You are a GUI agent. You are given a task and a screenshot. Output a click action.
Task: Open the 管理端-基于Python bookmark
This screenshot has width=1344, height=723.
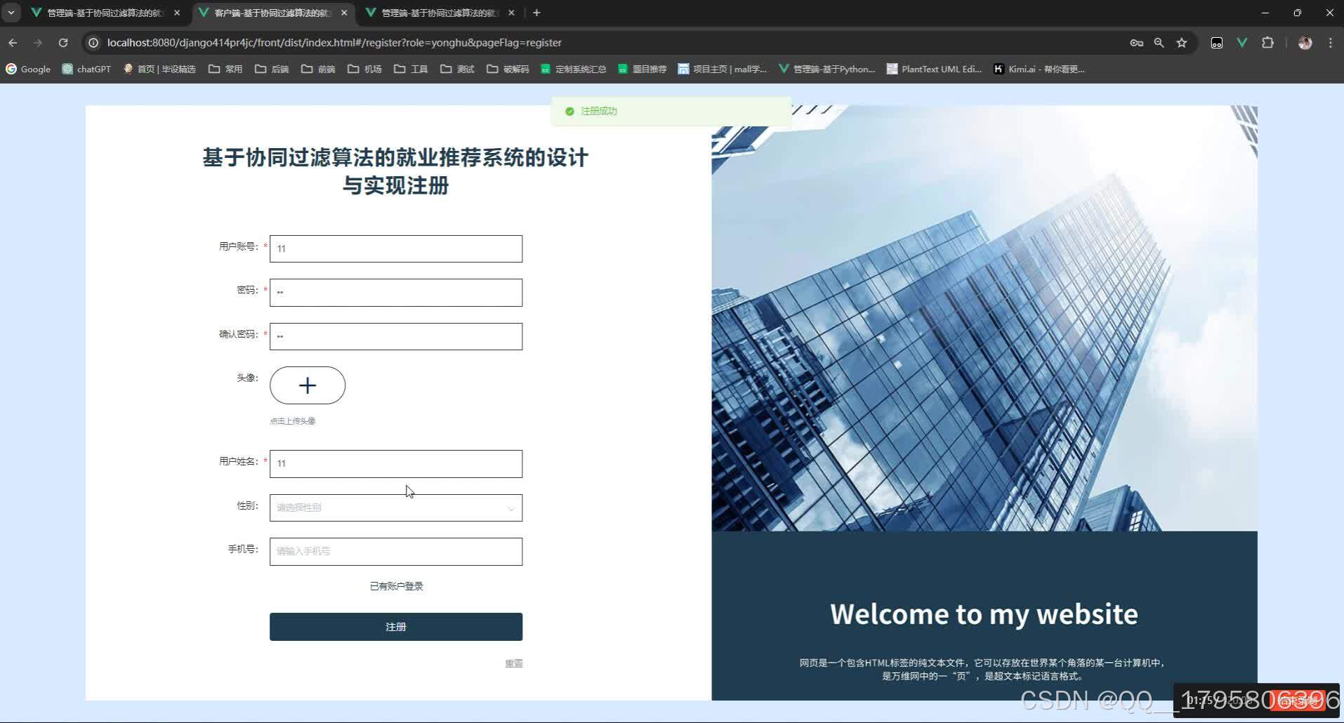[x=827, y=69]
